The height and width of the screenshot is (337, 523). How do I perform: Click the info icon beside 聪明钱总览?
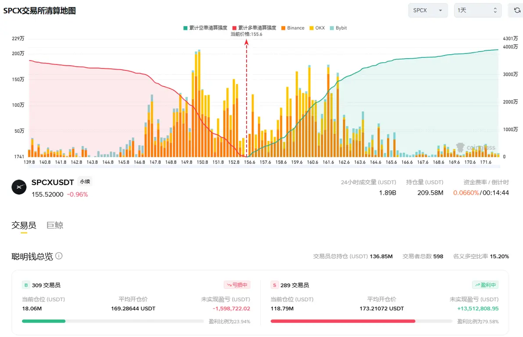pyautogui.click(x=59, y=256)
